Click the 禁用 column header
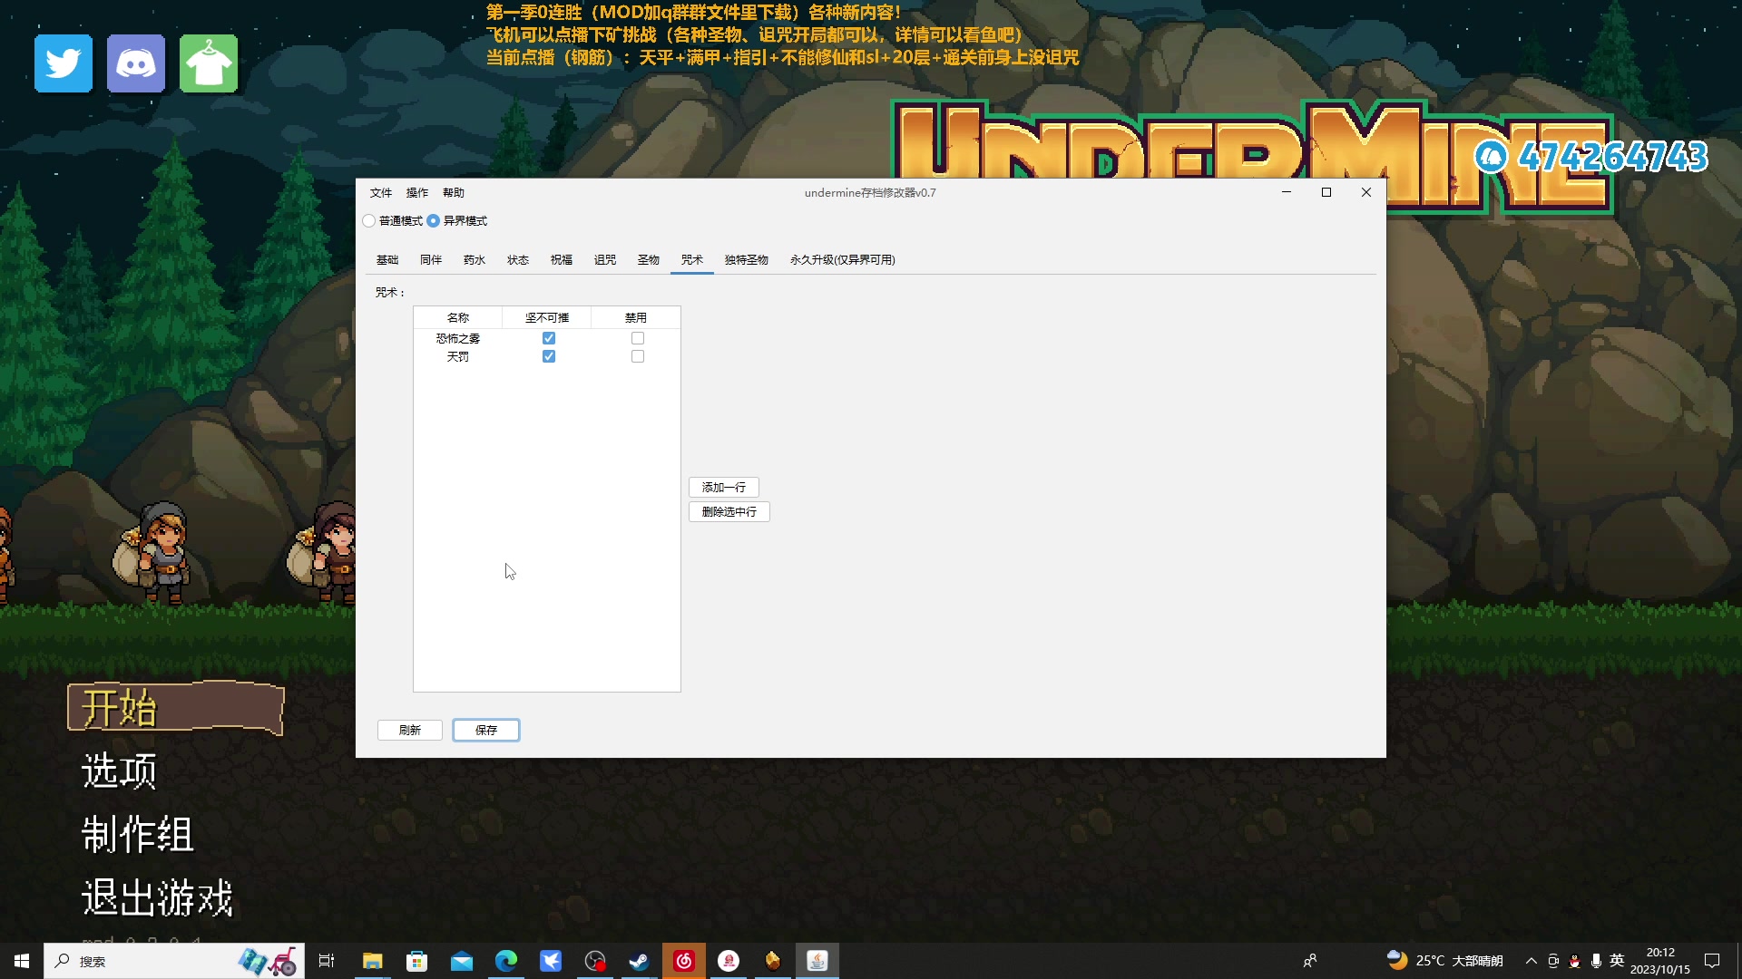1742x979 pixels. 636,318
